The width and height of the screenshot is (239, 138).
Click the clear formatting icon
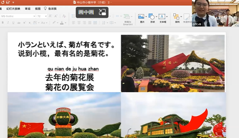click(x=64, y=16)
